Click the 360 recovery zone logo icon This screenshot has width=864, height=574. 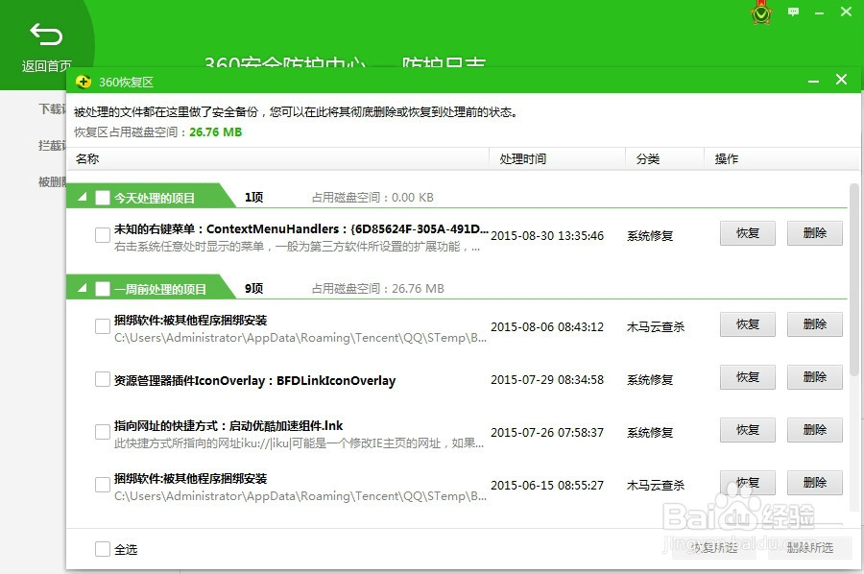[x=84, y=82]
